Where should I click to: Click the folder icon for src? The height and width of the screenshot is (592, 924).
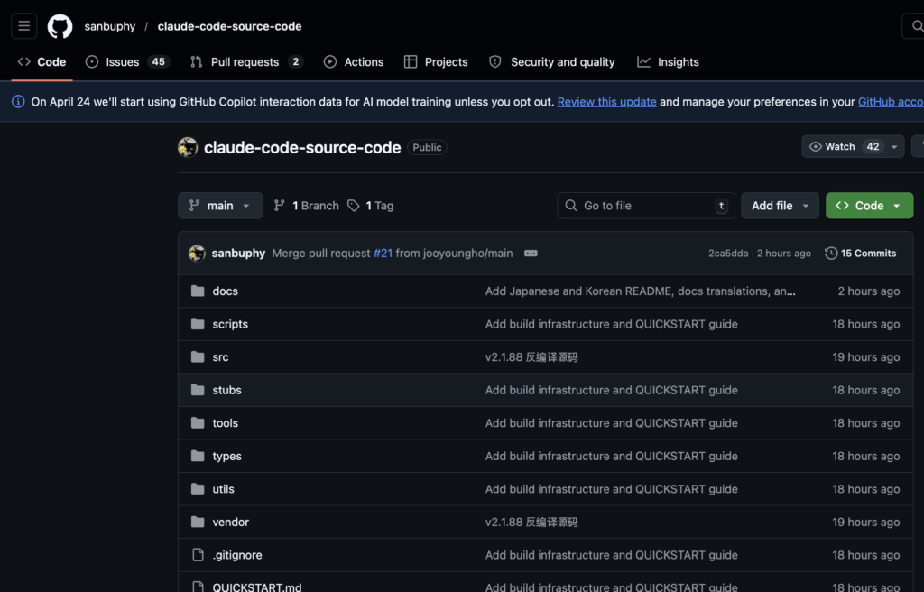coord(198,356)
